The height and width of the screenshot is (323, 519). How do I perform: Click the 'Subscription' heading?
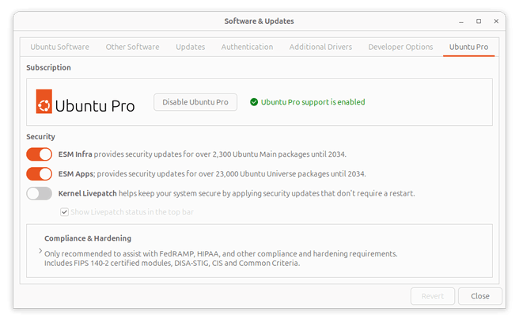point(49,67)
